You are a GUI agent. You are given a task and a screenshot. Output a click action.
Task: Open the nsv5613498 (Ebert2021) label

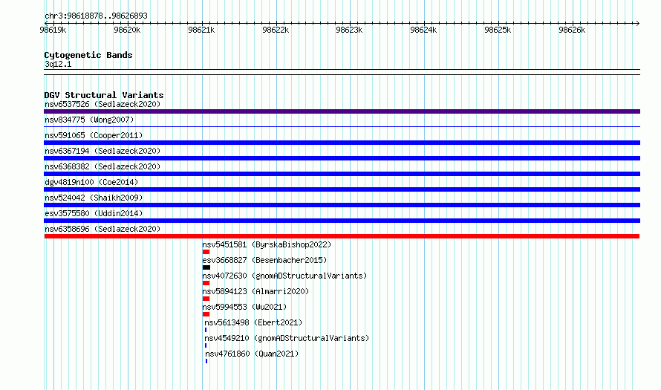tap(253, 322)
